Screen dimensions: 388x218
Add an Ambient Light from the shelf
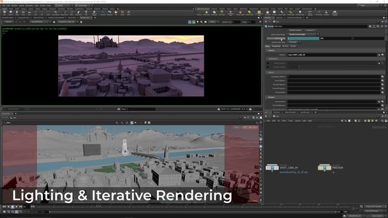coord(300,13)
